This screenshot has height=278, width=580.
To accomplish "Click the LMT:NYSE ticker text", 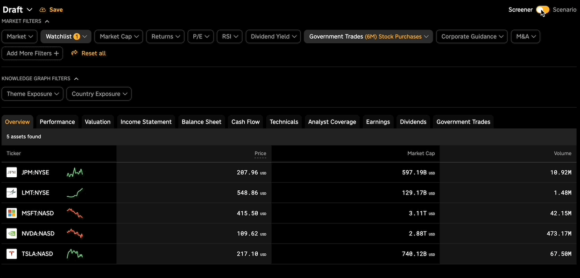I will (35, 193).
